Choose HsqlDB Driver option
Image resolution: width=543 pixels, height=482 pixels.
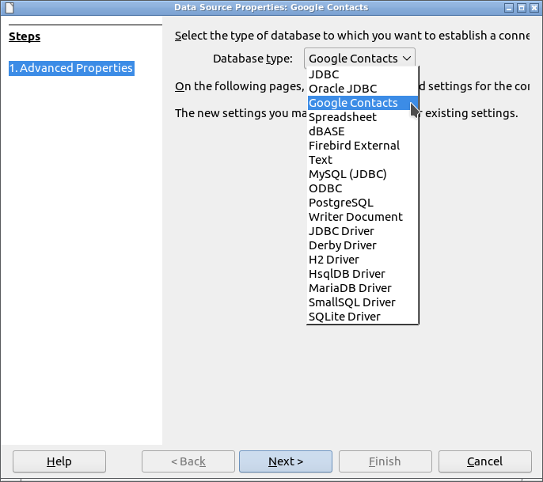[x=363, y=274]
